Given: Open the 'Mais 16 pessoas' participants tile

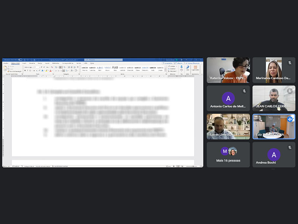Looking at the screenshot, I should tap(228, 155).
